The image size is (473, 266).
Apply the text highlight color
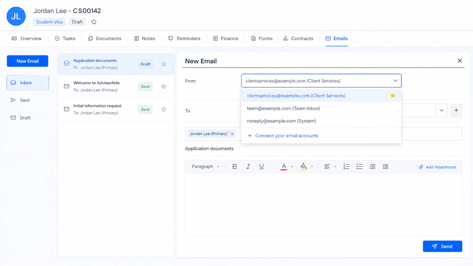click(304, 166)
